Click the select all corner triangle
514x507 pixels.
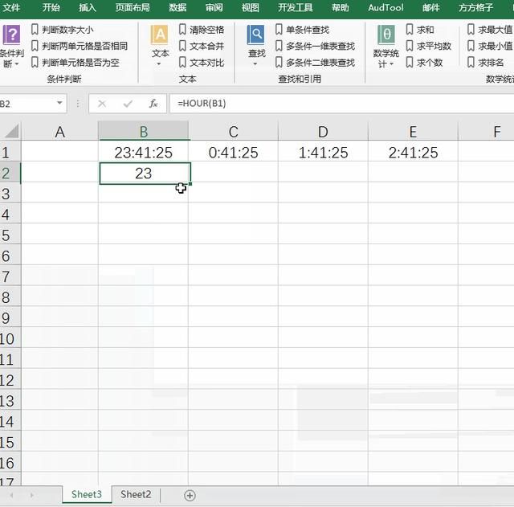point(12,132)
